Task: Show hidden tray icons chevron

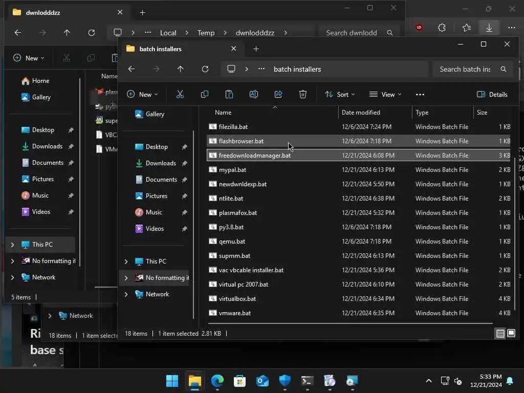Action: click(x=429, y=381)
